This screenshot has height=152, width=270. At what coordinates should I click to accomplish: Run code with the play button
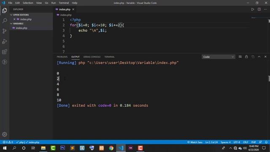click(252, 9)
